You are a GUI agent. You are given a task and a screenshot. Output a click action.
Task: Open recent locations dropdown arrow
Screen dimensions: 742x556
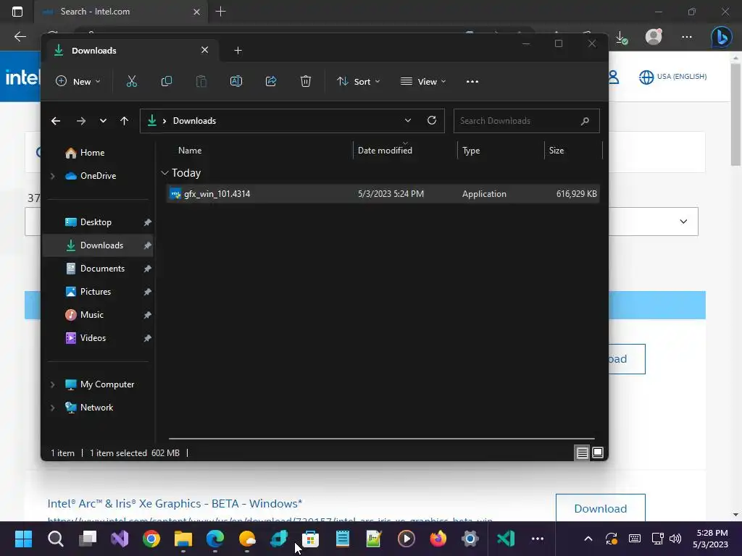tap(103, 121)
